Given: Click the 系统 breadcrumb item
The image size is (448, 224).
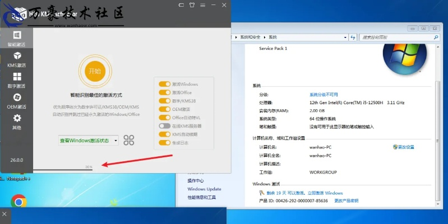Looking at the screenshot, I should coord(273,37).
